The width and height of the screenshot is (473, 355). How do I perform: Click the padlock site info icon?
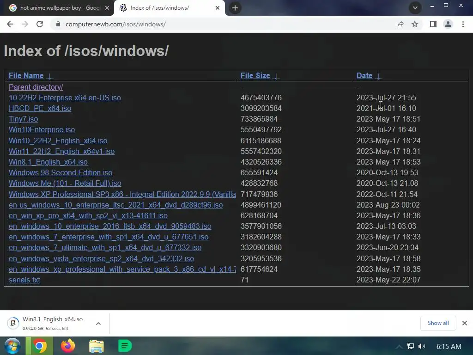(x=58, y=24)
